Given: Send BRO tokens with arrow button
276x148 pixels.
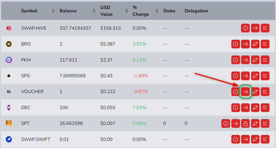Looking at the screenshot, I should click(245, 44).
